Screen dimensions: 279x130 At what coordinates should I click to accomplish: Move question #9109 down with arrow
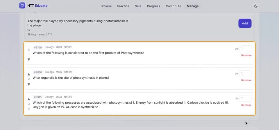click(29, 59)
